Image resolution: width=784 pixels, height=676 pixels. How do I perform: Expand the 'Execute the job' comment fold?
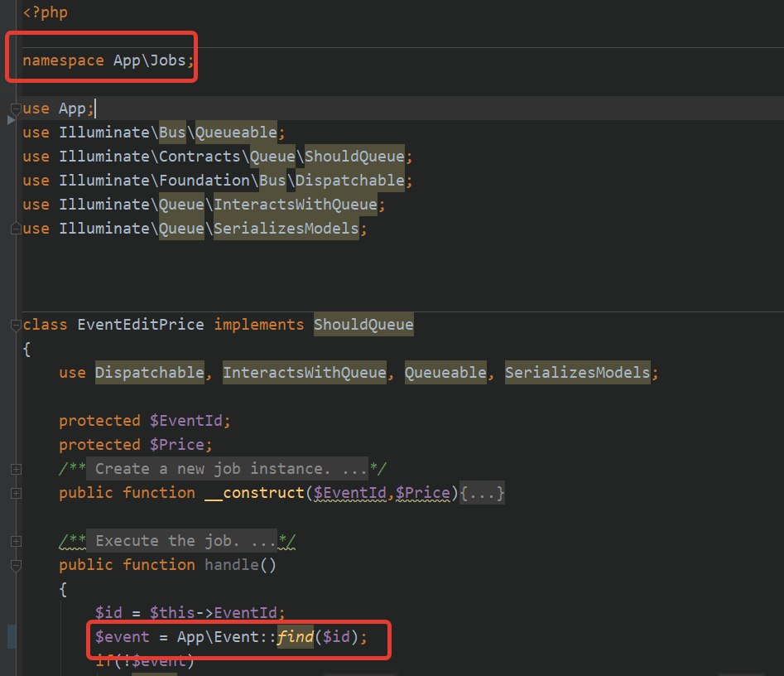coord(16,542)
